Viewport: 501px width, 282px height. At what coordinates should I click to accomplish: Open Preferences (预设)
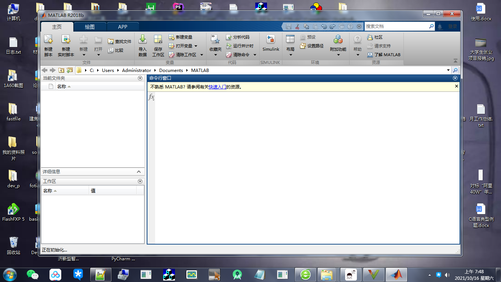(307, 37)
